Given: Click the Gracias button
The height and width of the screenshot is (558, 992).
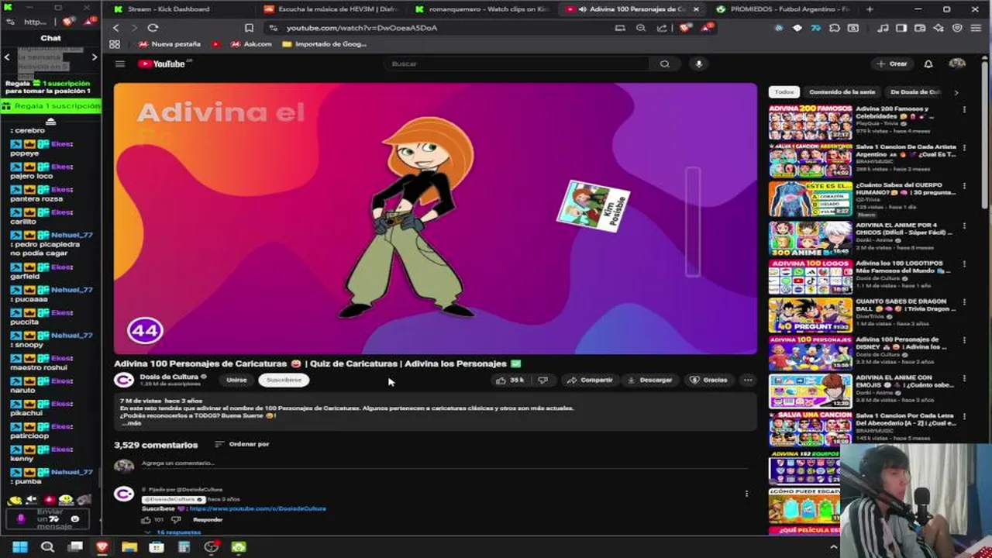Looking at the screenshot, I should [709, 380].
